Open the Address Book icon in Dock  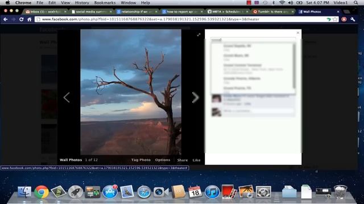pyautogui.click(x=178, y=192)
